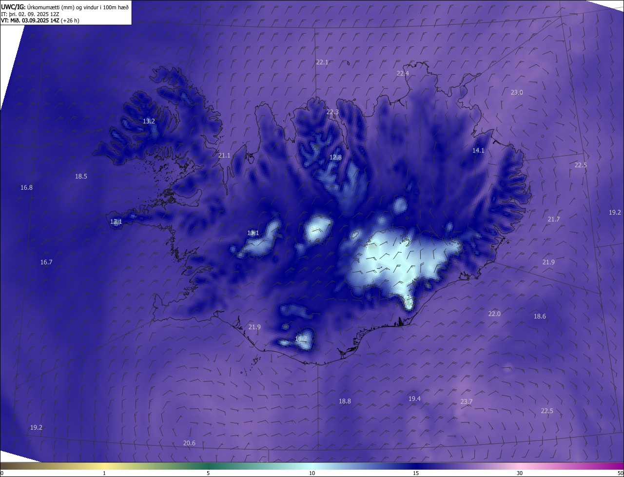
Task: Click the color scale tick label 50
Action: point(620,474)
